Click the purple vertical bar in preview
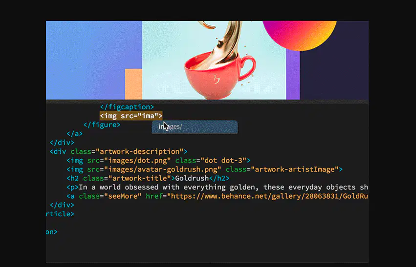Screen dimensions: 416x267 [293, 74]
